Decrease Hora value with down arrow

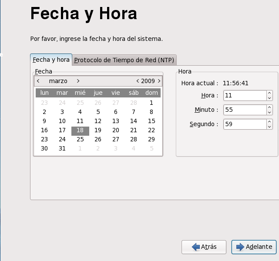269,98
